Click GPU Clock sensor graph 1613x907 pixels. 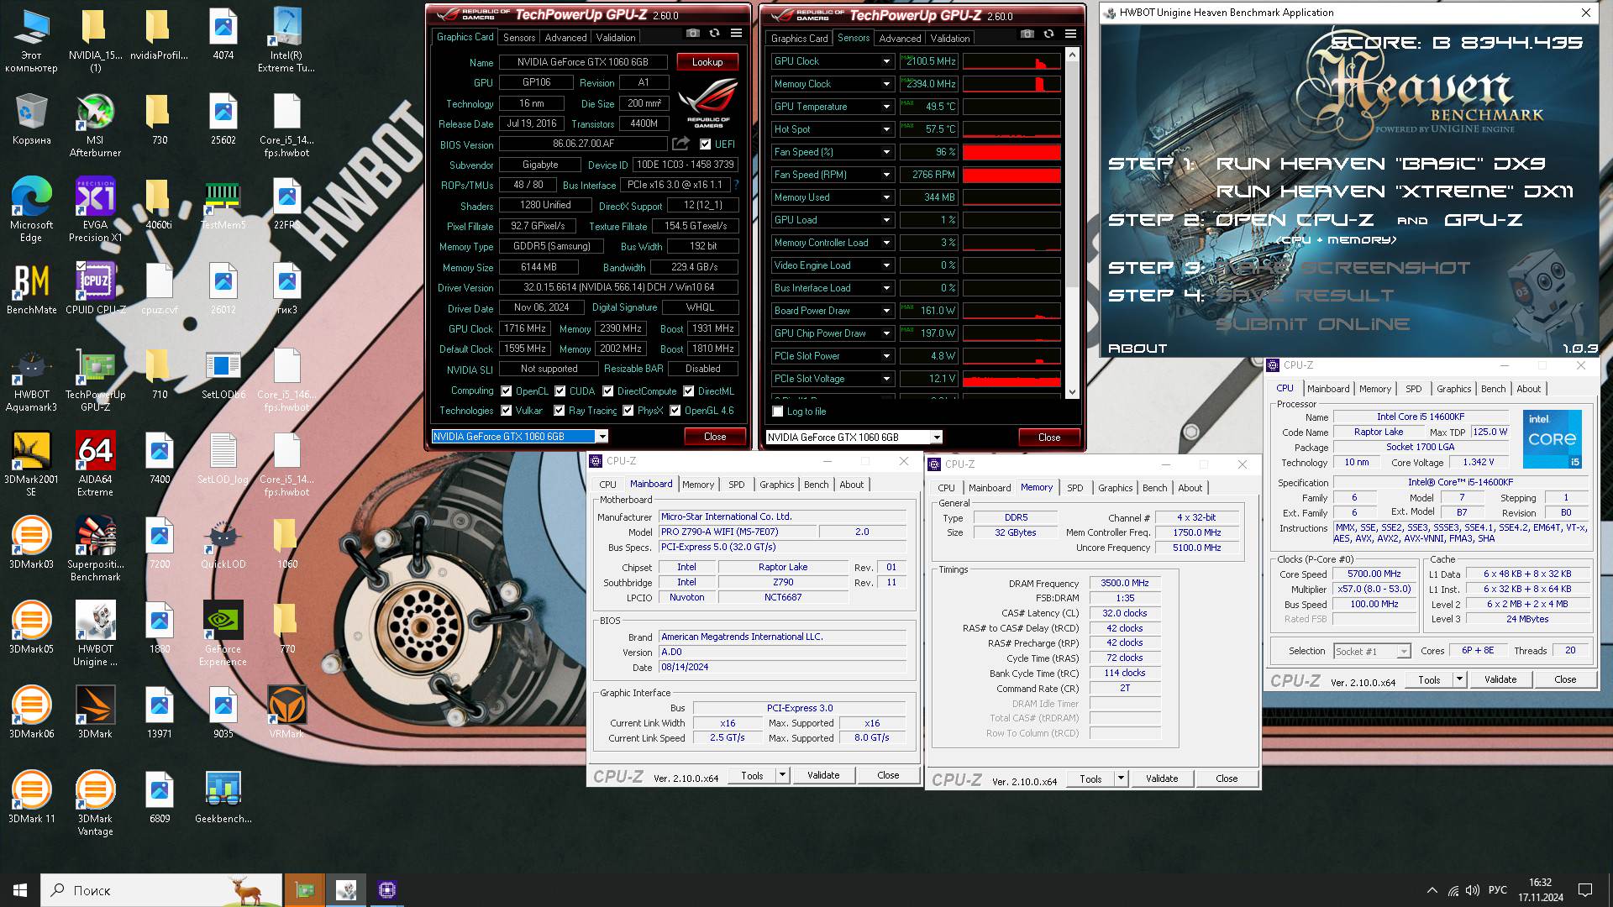(1011, 61)
